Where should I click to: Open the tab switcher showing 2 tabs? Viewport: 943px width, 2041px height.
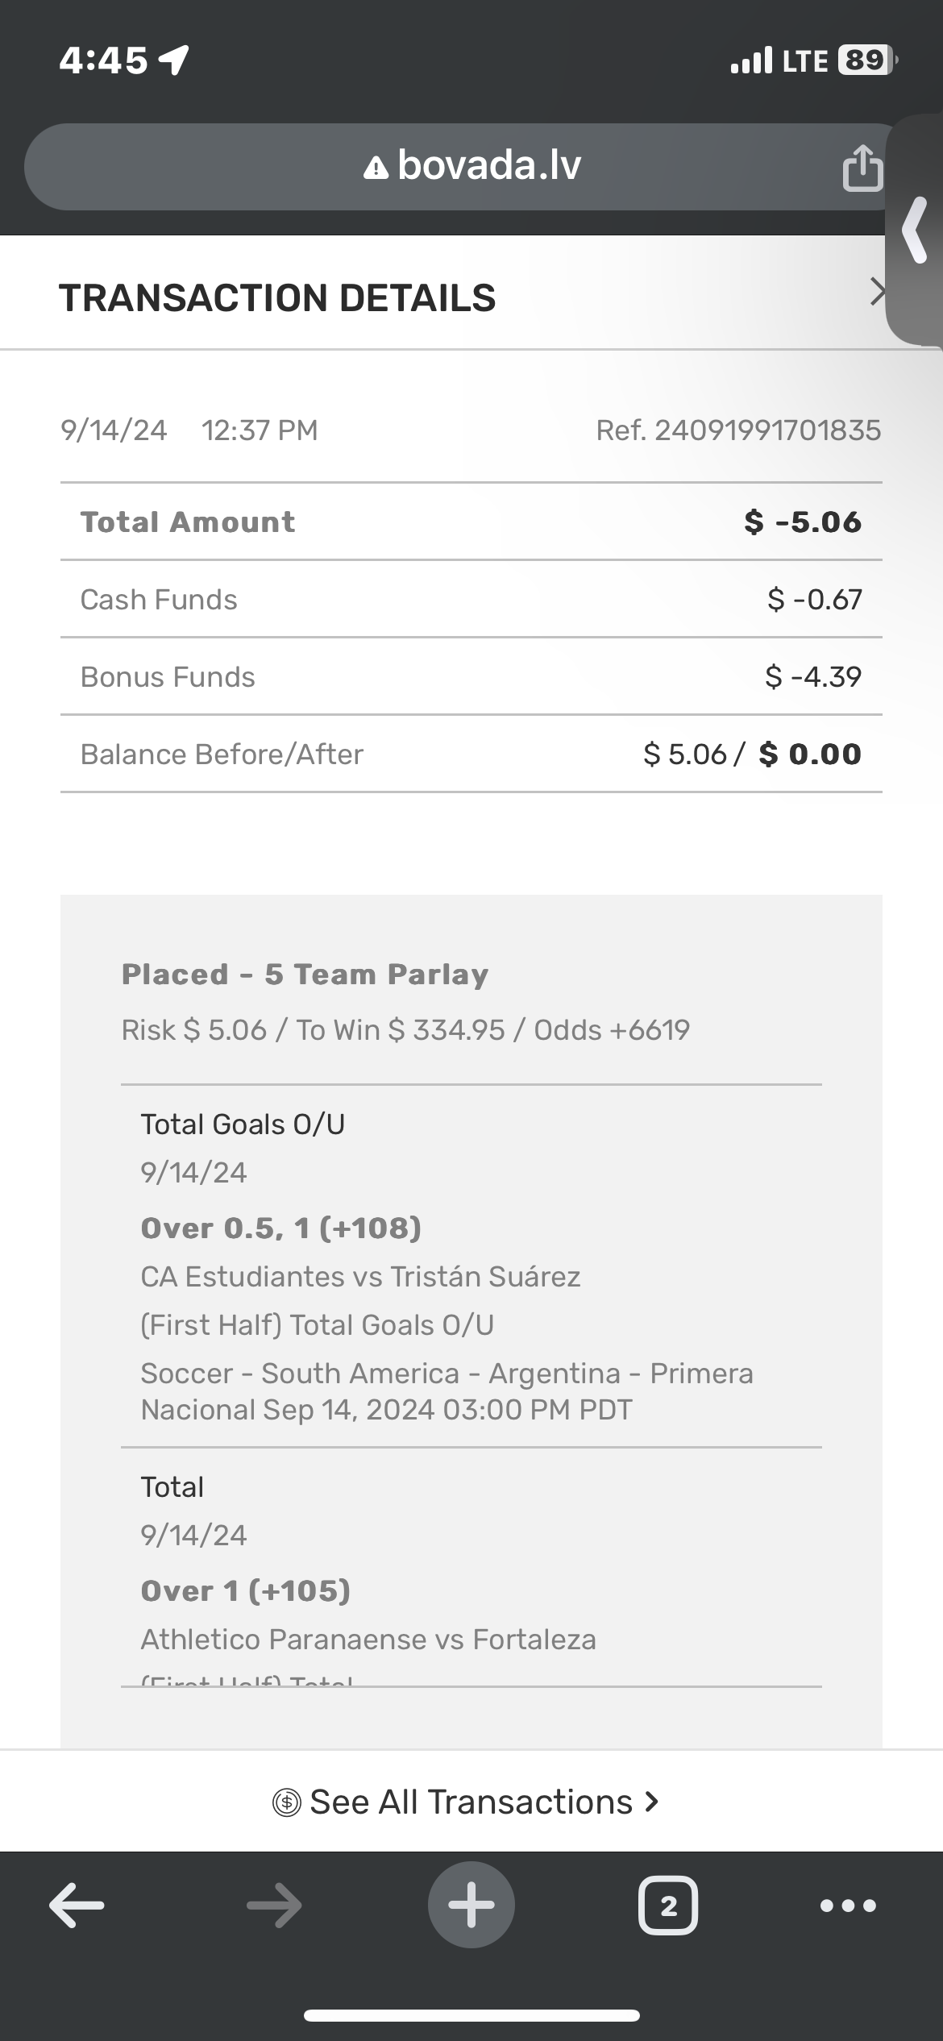pyautogui.click(x=668, y=1906)
